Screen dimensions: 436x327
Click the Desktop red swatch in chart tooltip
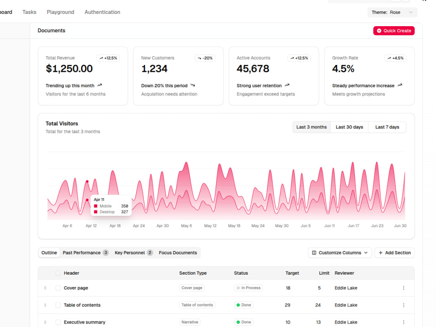(95, 212)
